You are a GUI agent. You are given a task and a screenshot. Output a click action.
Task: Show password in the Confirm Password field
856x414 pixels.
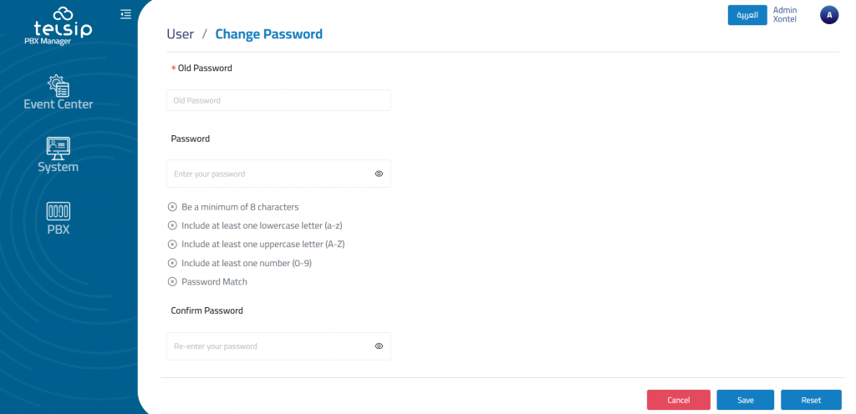pyautogui.click(x=379, y=346)
